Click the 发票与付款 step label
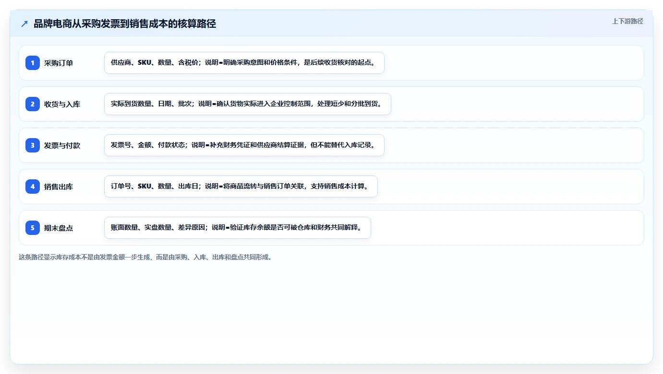The width and height of the screenshot is (663, 374). 62,145
